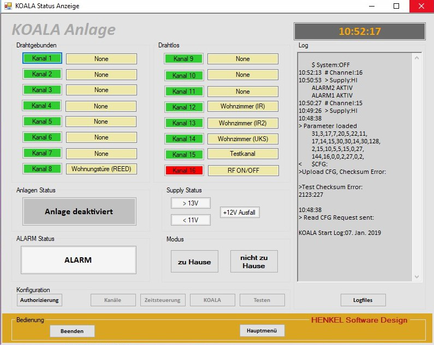Switch mode to nicht zu Hause
Viewport: 434px width, 345px height.
click(x=254, y=262)
